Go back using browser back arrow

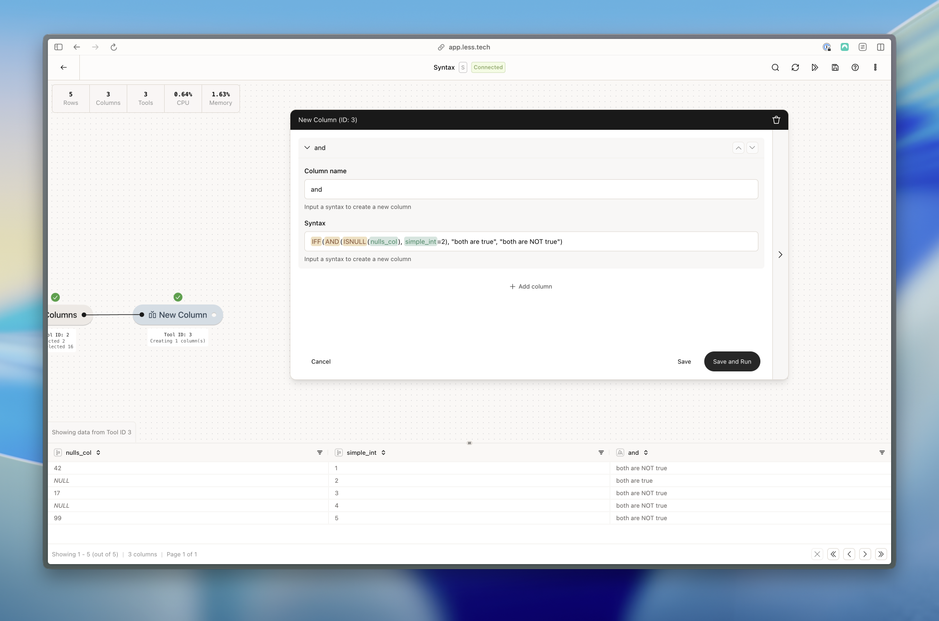point(77,47)
